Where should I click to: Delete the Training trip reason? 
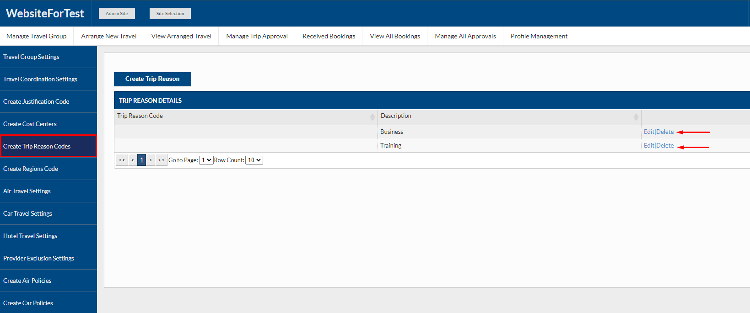tap(665, 145)
